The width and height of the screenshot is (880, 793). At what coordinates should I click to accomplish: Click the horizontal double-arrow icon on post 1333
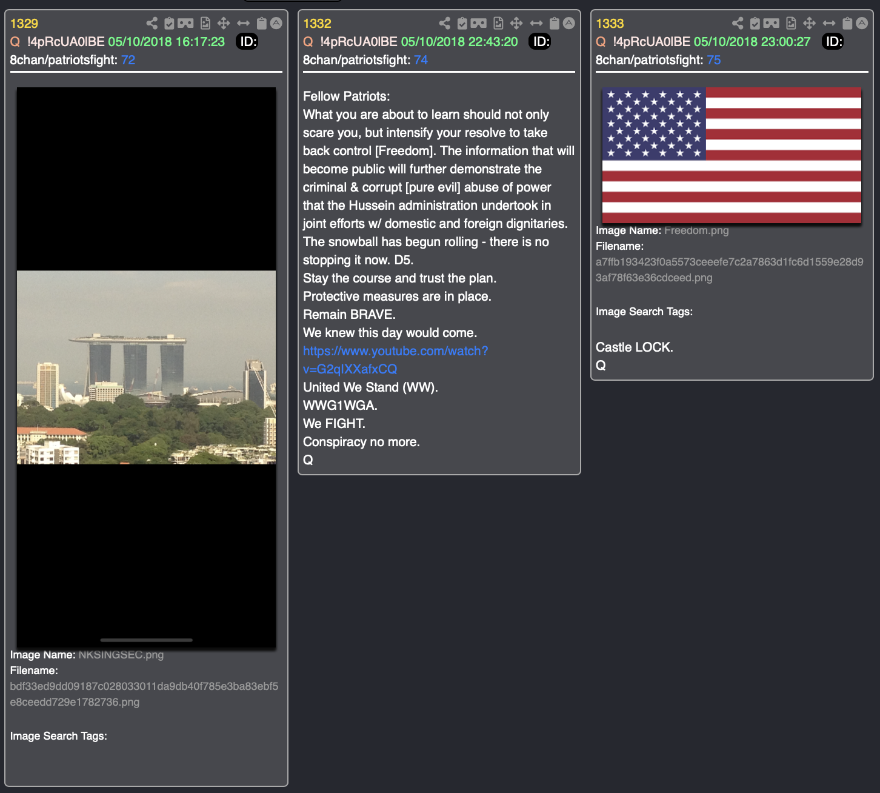(828, 23)
